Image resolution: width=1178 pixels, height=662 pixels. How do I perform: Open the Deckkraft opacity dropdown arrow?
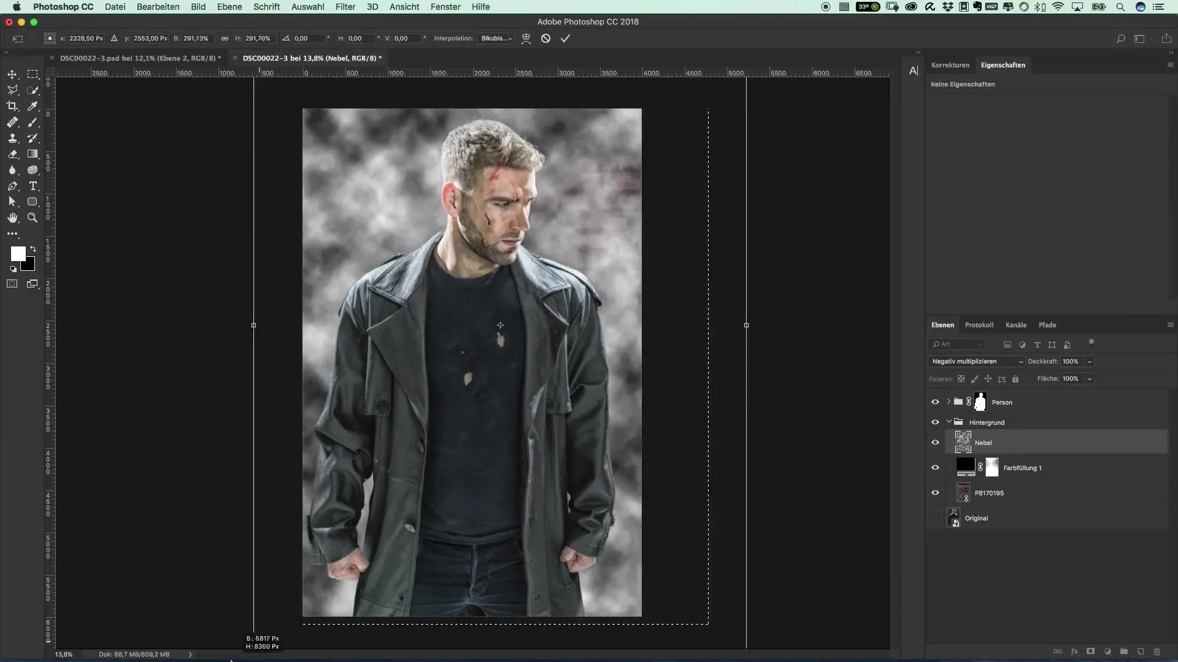point(1090,362)
